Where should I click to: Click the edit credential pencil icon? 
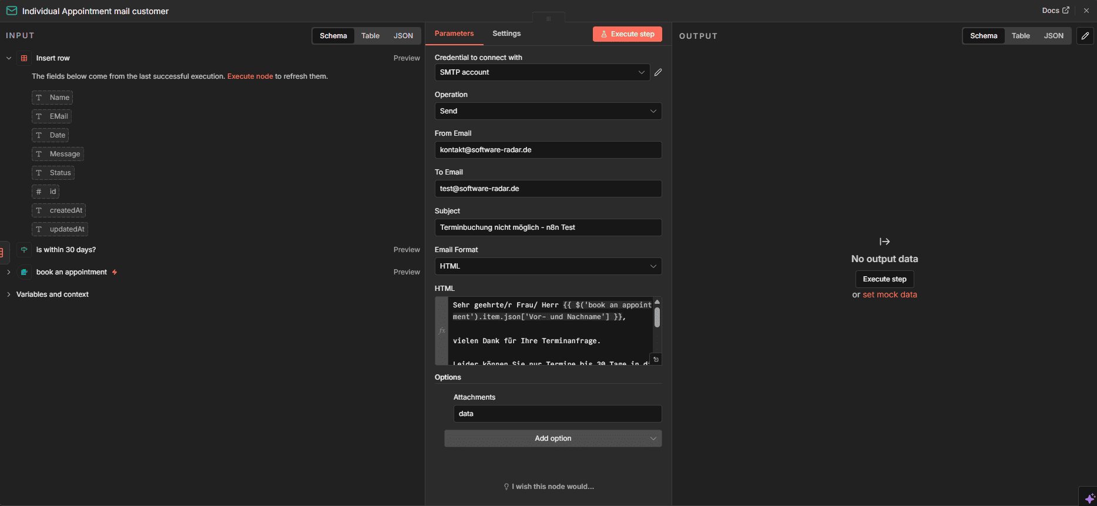(x=658, y=72)
